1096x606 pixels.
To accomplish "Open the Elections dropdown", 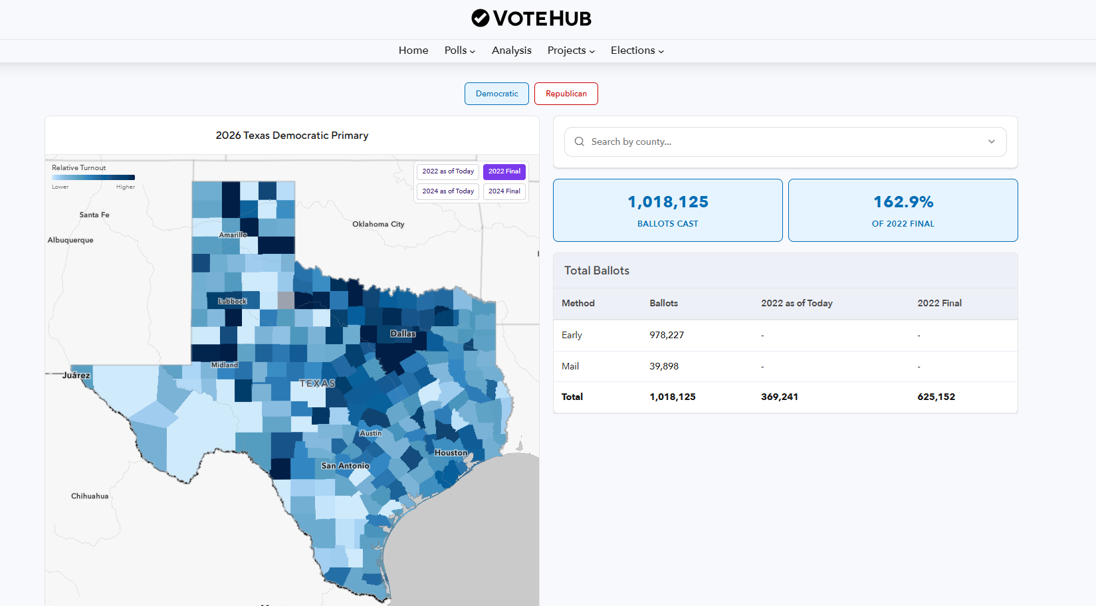I will pyautogui.click(x=637, y=50).
